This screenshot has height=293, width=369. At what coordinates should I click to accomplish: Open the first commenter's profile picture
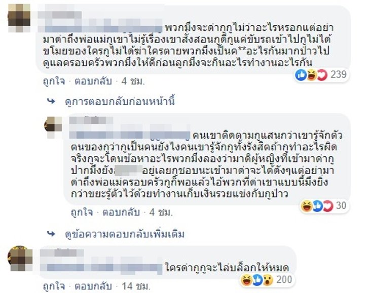(19, 18)
